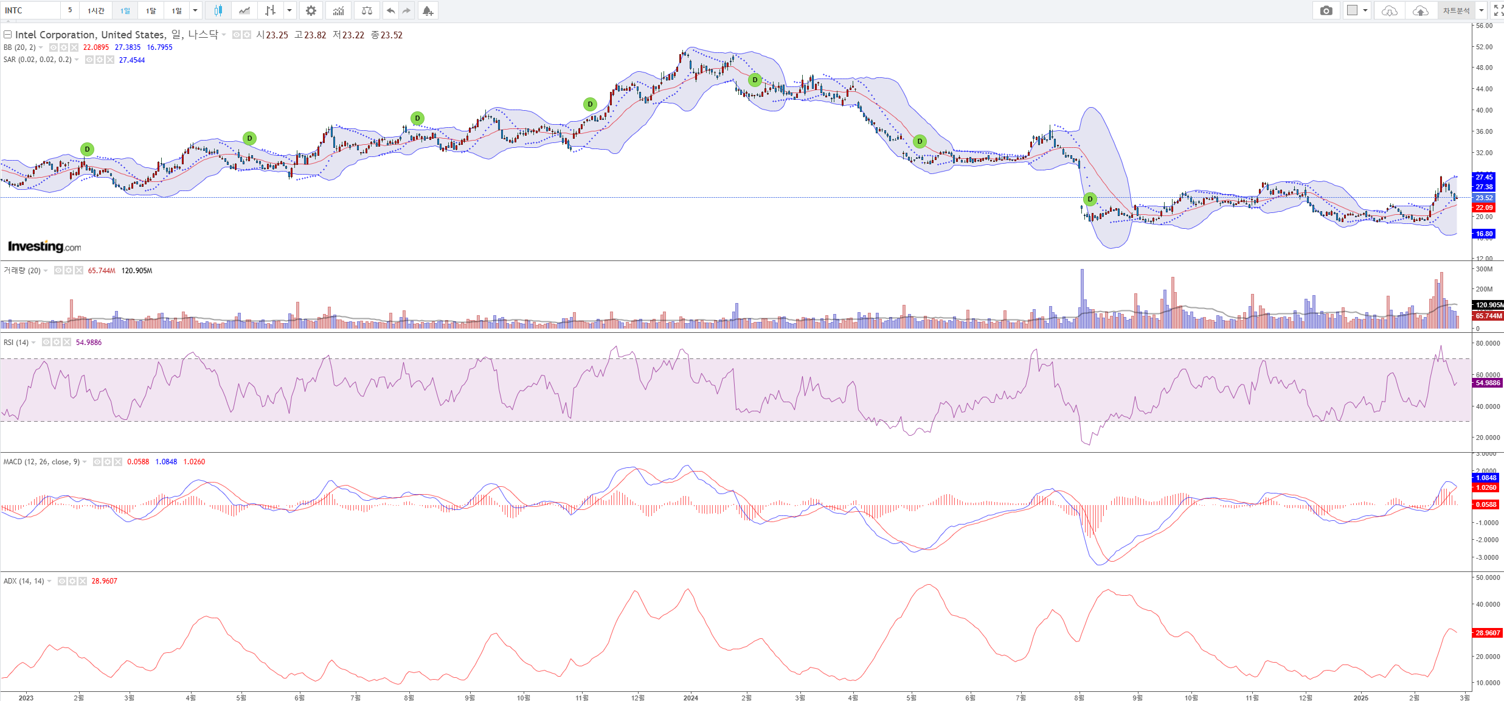Open settings for MACD indicator

108,462
